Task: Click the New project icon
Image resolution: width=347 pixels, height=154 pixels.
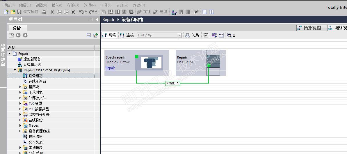Action: coord(6,12)
